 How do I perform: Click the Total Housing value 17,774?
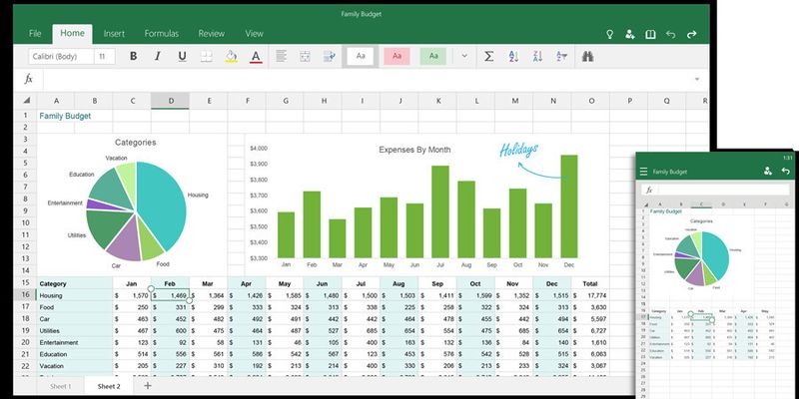click(x=590, y=295)
